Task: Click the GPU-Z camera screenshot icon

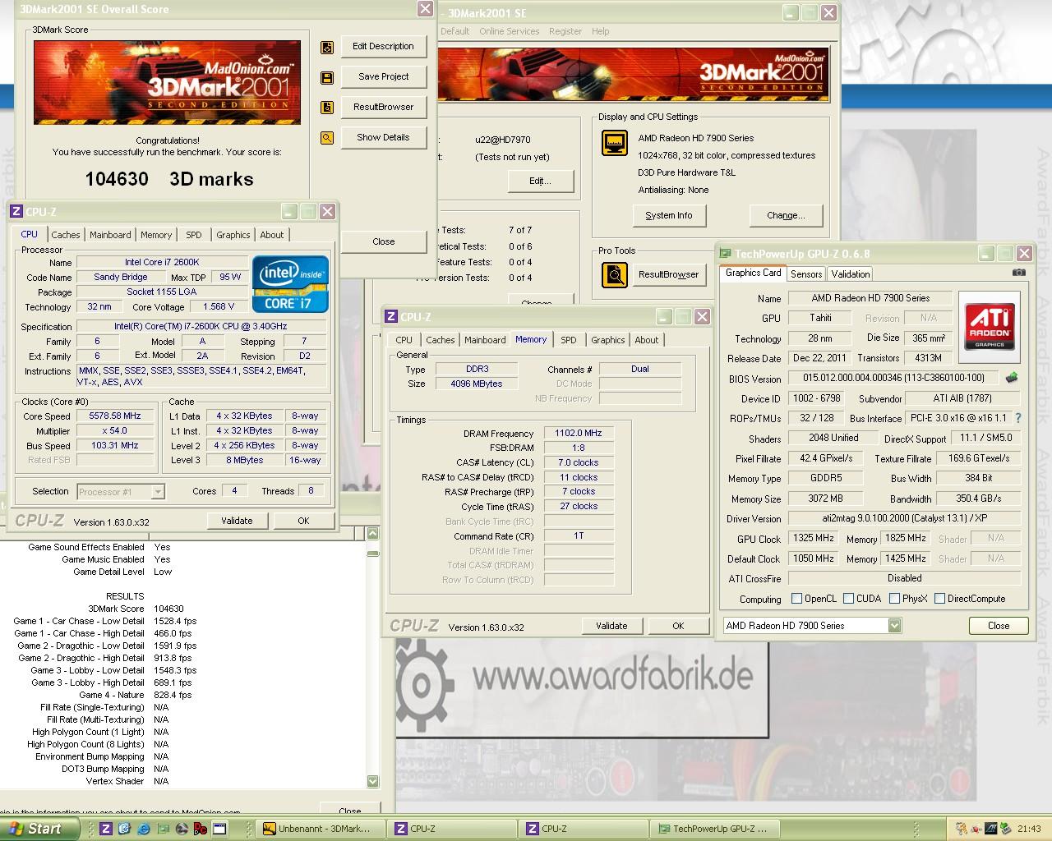Action: 1019,273
